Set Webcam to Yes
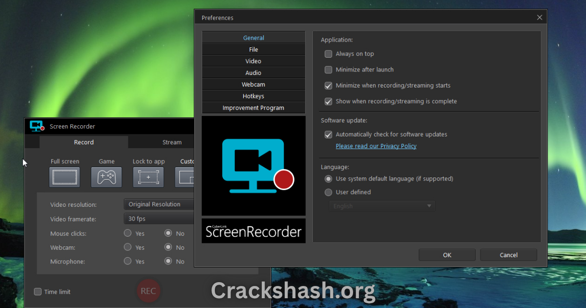The height and width of the screenshot is (308, 586). point(128,247)
